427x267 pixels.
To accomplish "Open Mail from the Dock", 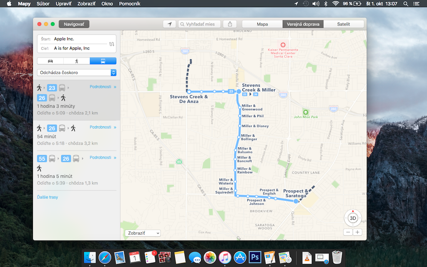I will (x=120, y=257).
